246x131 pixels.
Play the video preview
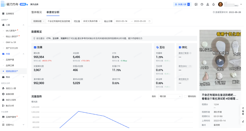tap(220, 60)
